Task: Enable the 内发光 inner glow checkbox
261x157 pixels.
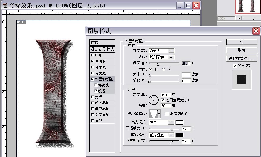Action: click(x=93, y=73)
